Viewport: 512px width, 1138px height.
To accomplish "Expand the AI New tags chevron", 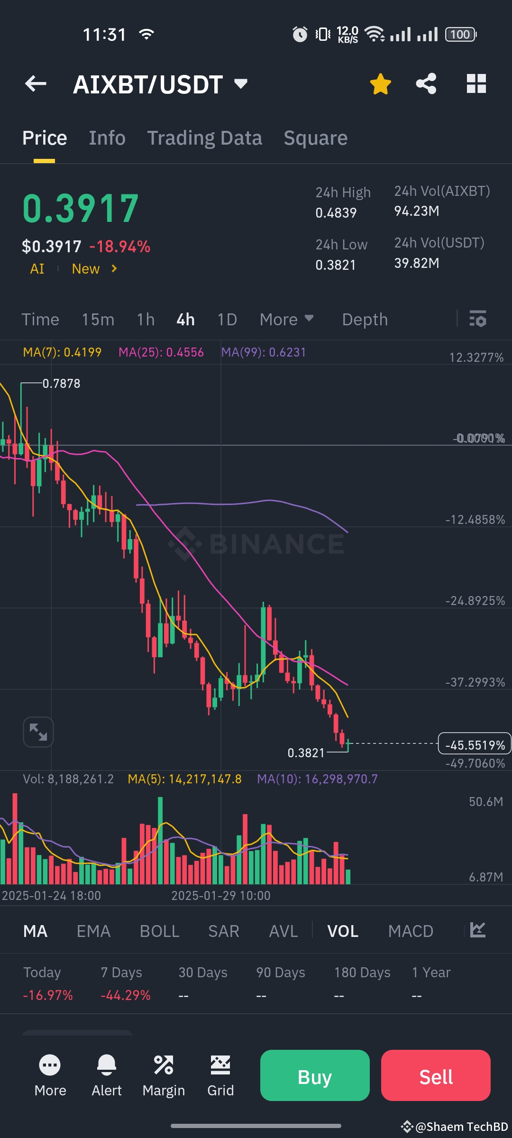I will pos(114,269).
